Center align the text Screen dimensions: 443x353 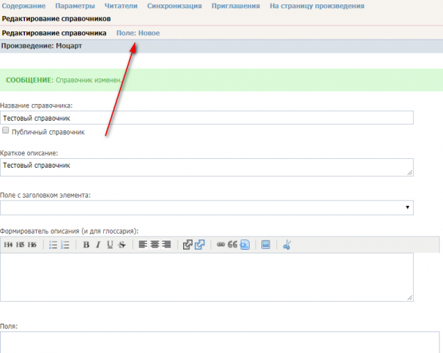[155, 245]
